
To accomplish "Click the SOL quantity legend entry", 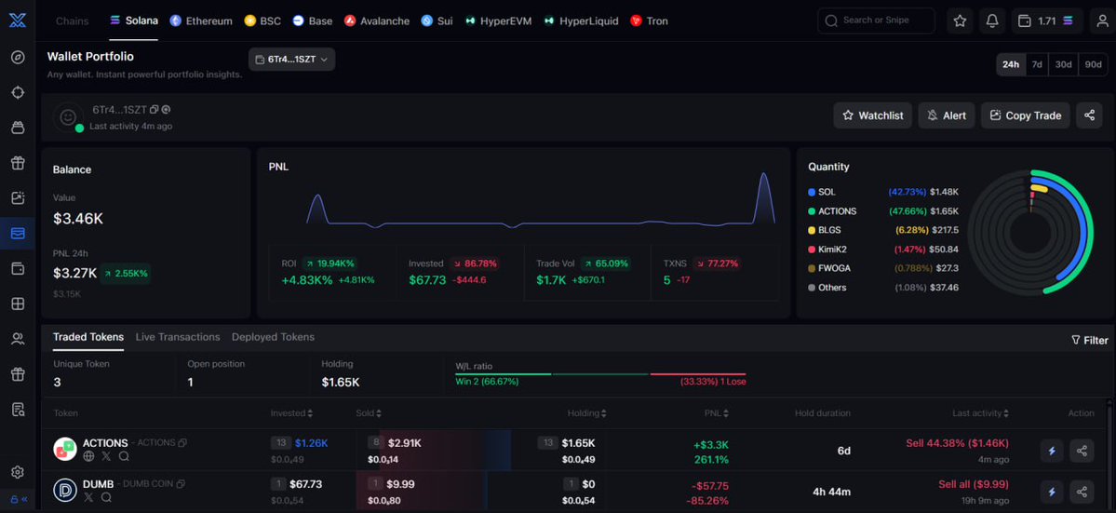I will pos(883,192).
